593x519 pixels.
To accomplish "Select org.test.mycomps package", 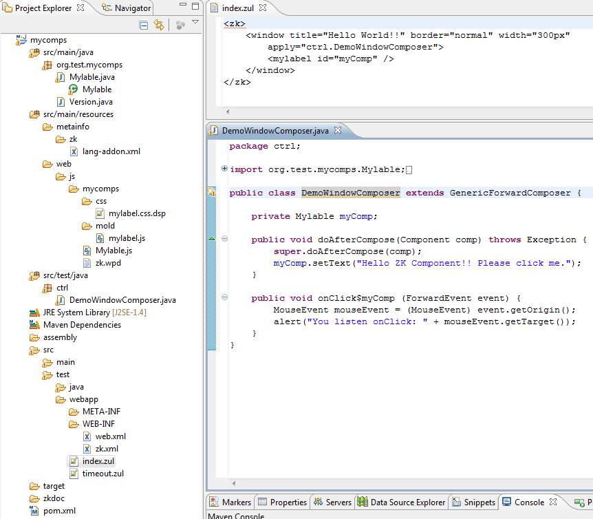I will click(89, 65).
